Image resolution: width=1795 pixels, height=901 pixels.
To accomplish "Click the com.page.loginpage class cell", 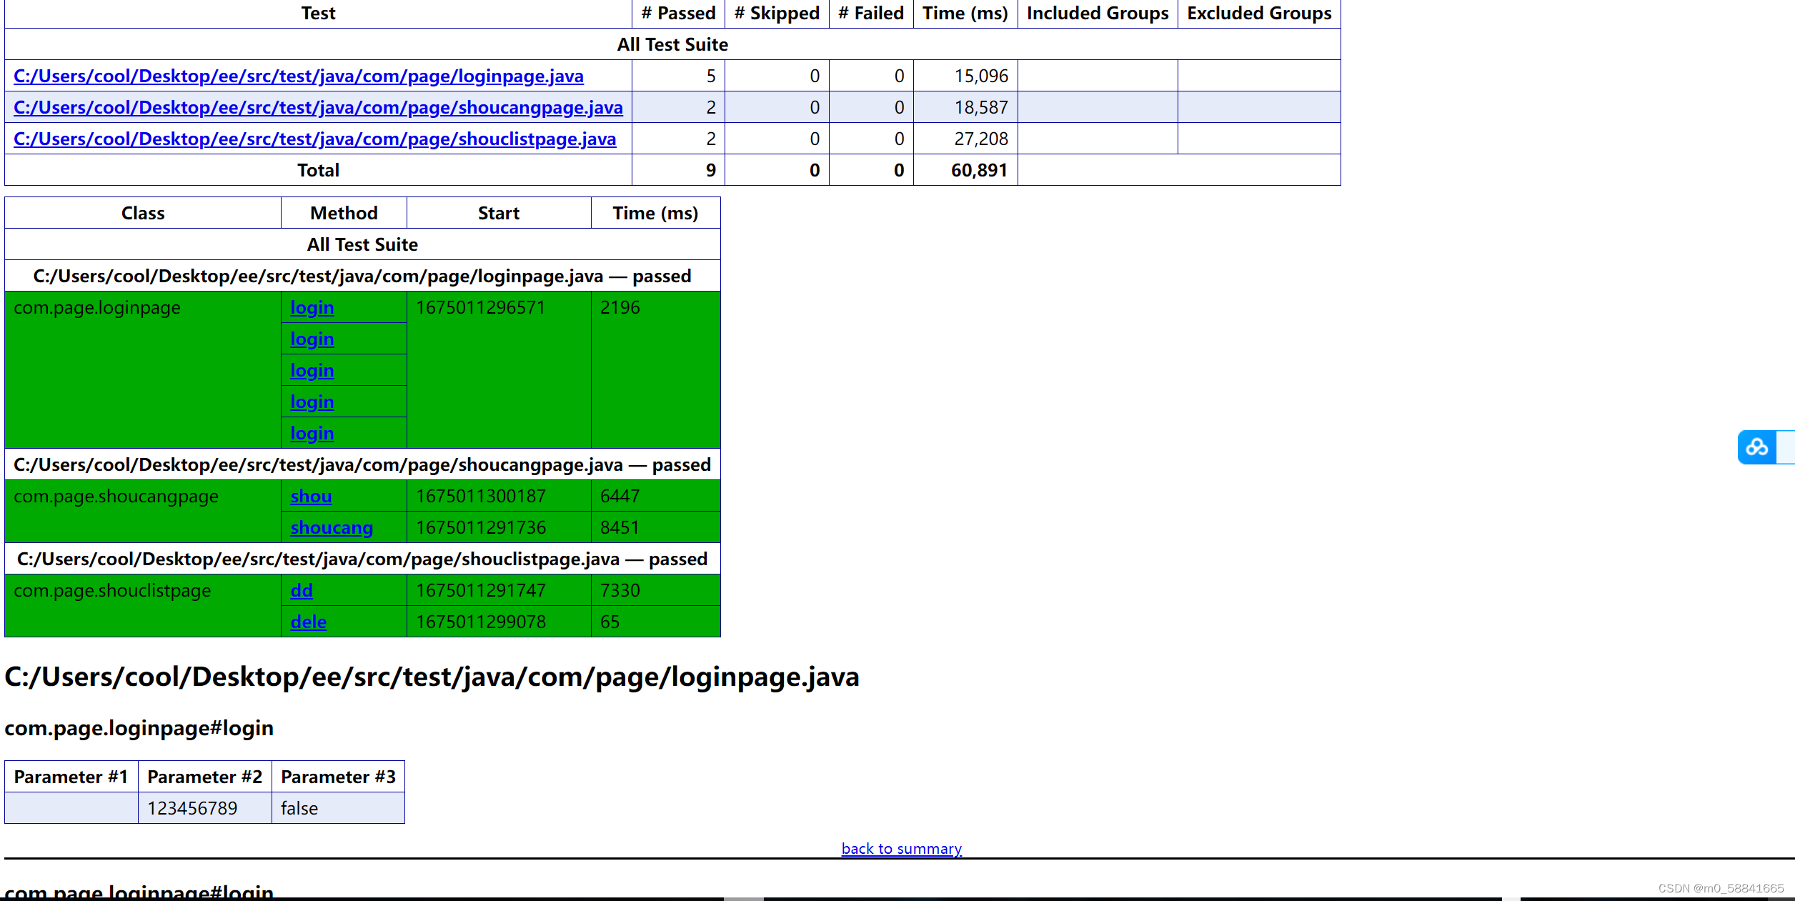I will 143,369.
